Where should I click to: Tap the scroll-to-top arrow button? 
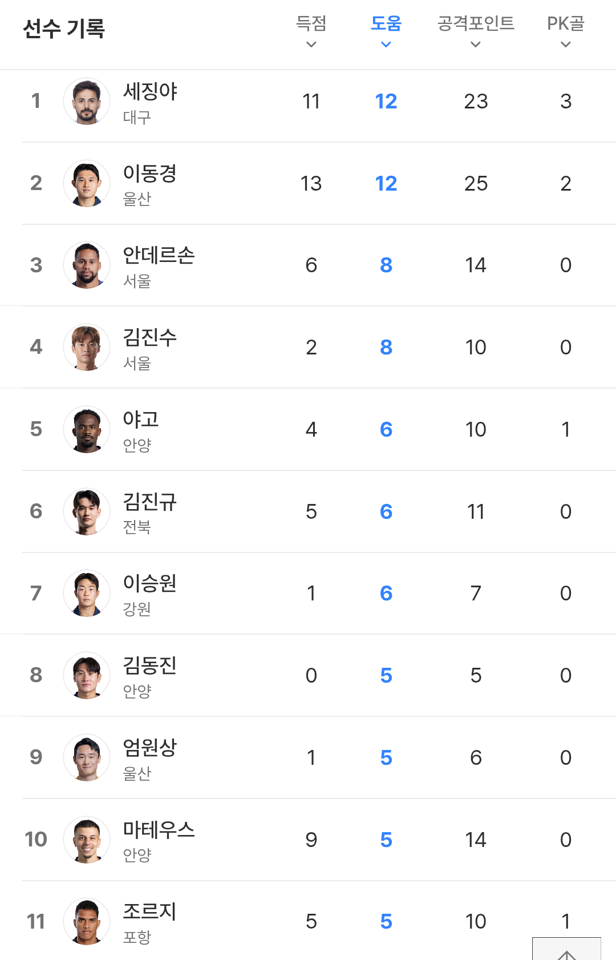pos(566,950)
